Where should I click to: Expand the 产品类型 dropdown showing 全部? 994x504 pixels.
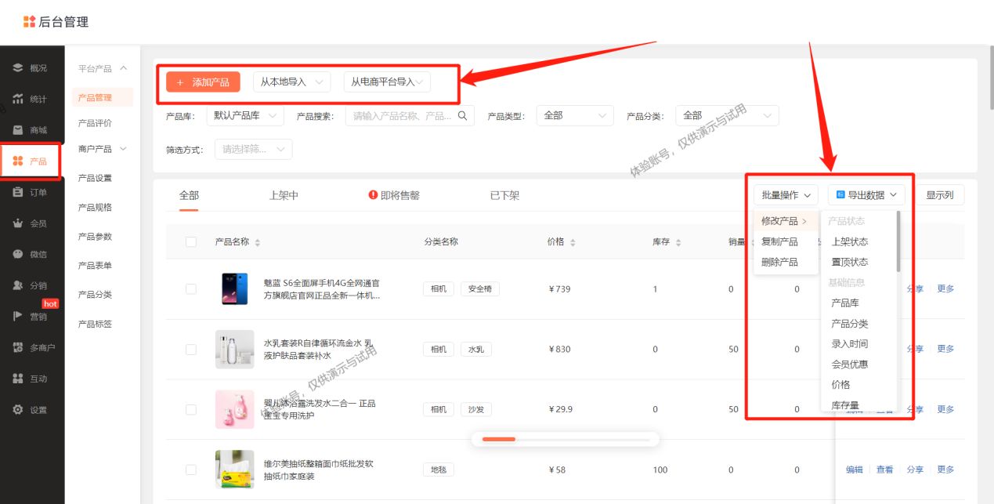(574, 115)
